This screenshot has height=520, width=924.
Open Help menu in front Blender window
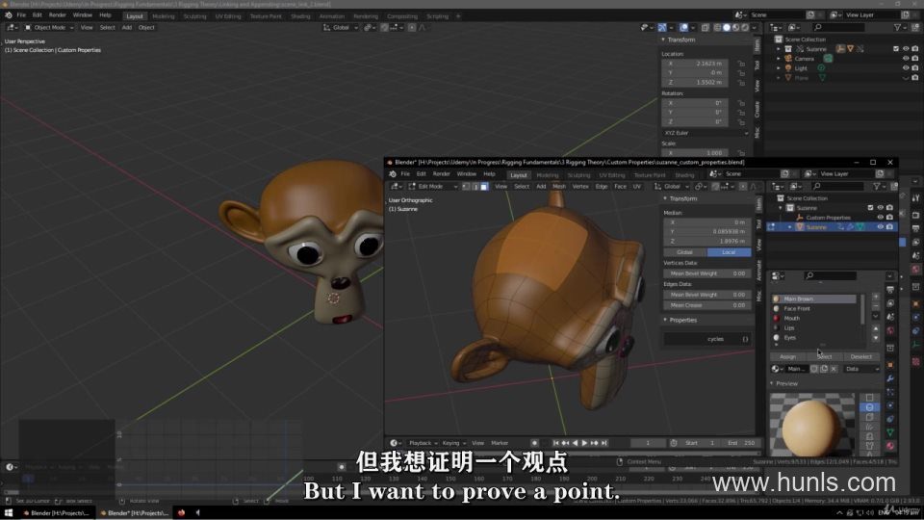[489, 174]
